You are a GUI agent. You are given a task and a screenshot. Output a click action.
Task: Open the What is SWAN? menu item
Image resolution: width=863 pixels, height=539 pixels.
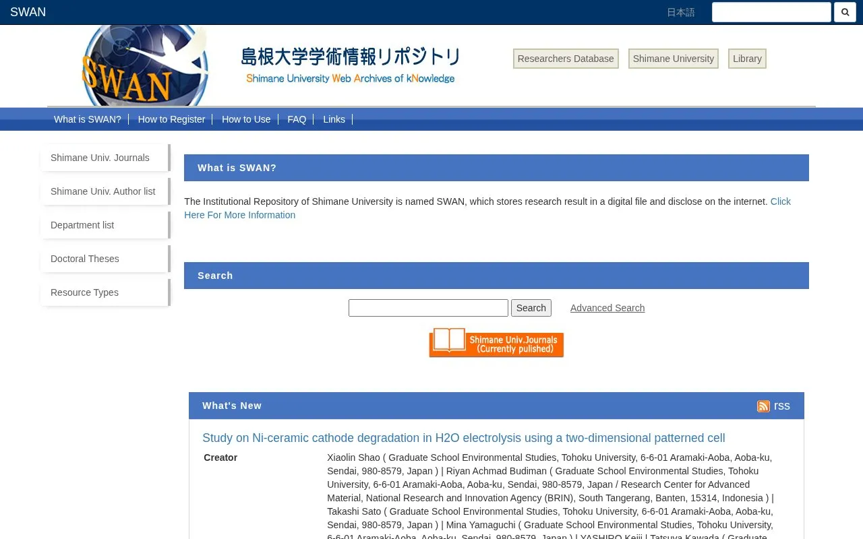click(88, 119)
